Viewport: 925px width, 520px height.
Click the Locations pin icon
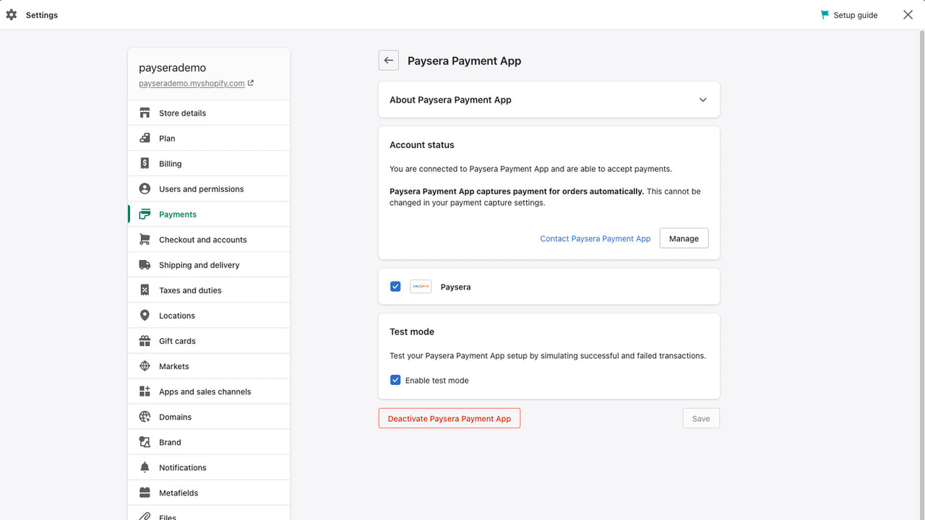click(145, 315)
